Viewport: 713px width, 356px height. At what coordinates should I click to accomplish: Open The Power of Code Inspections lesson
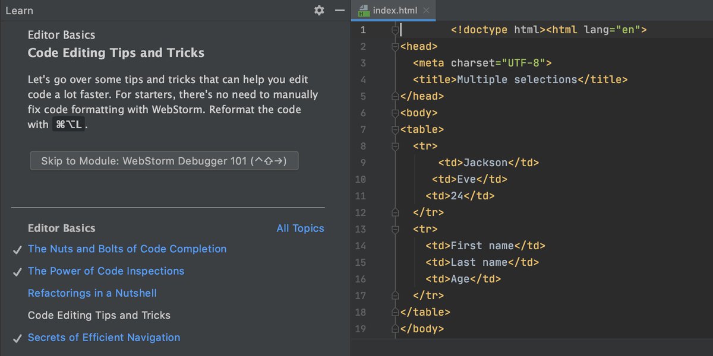point(106,271)
